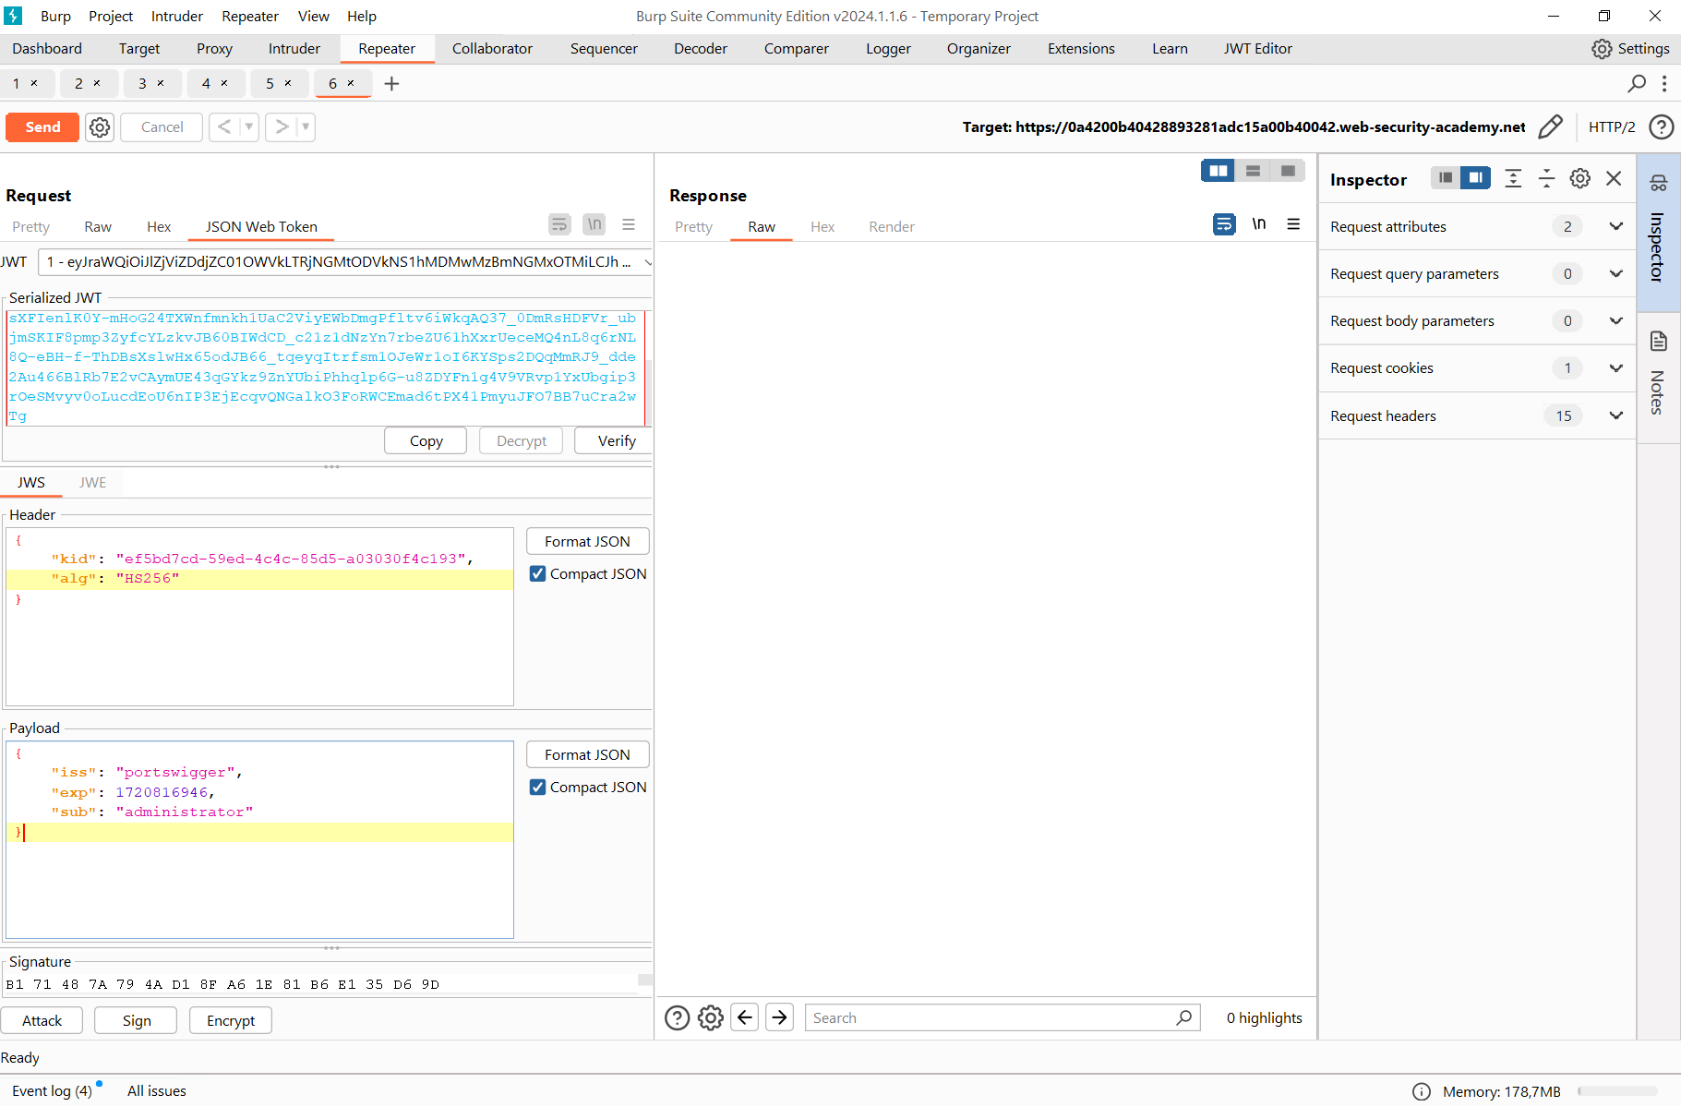This screenshot has height=1107, width=1681.
Task: Open the tab options kebab menu
Action: [1664, 84]
